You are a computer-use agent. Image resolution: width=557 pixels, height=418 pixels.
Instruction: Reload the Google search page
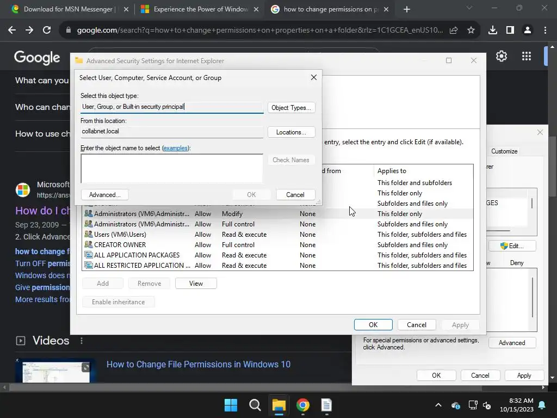(47, 30)
